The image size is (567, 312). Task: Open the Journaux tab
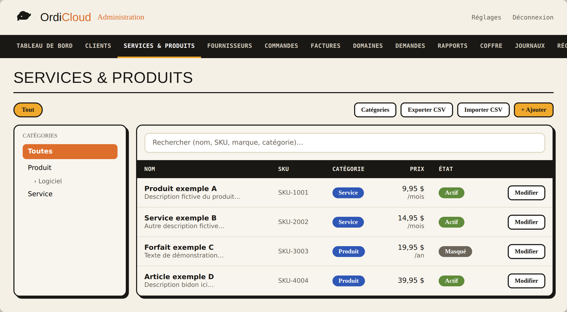pos(530,46)
